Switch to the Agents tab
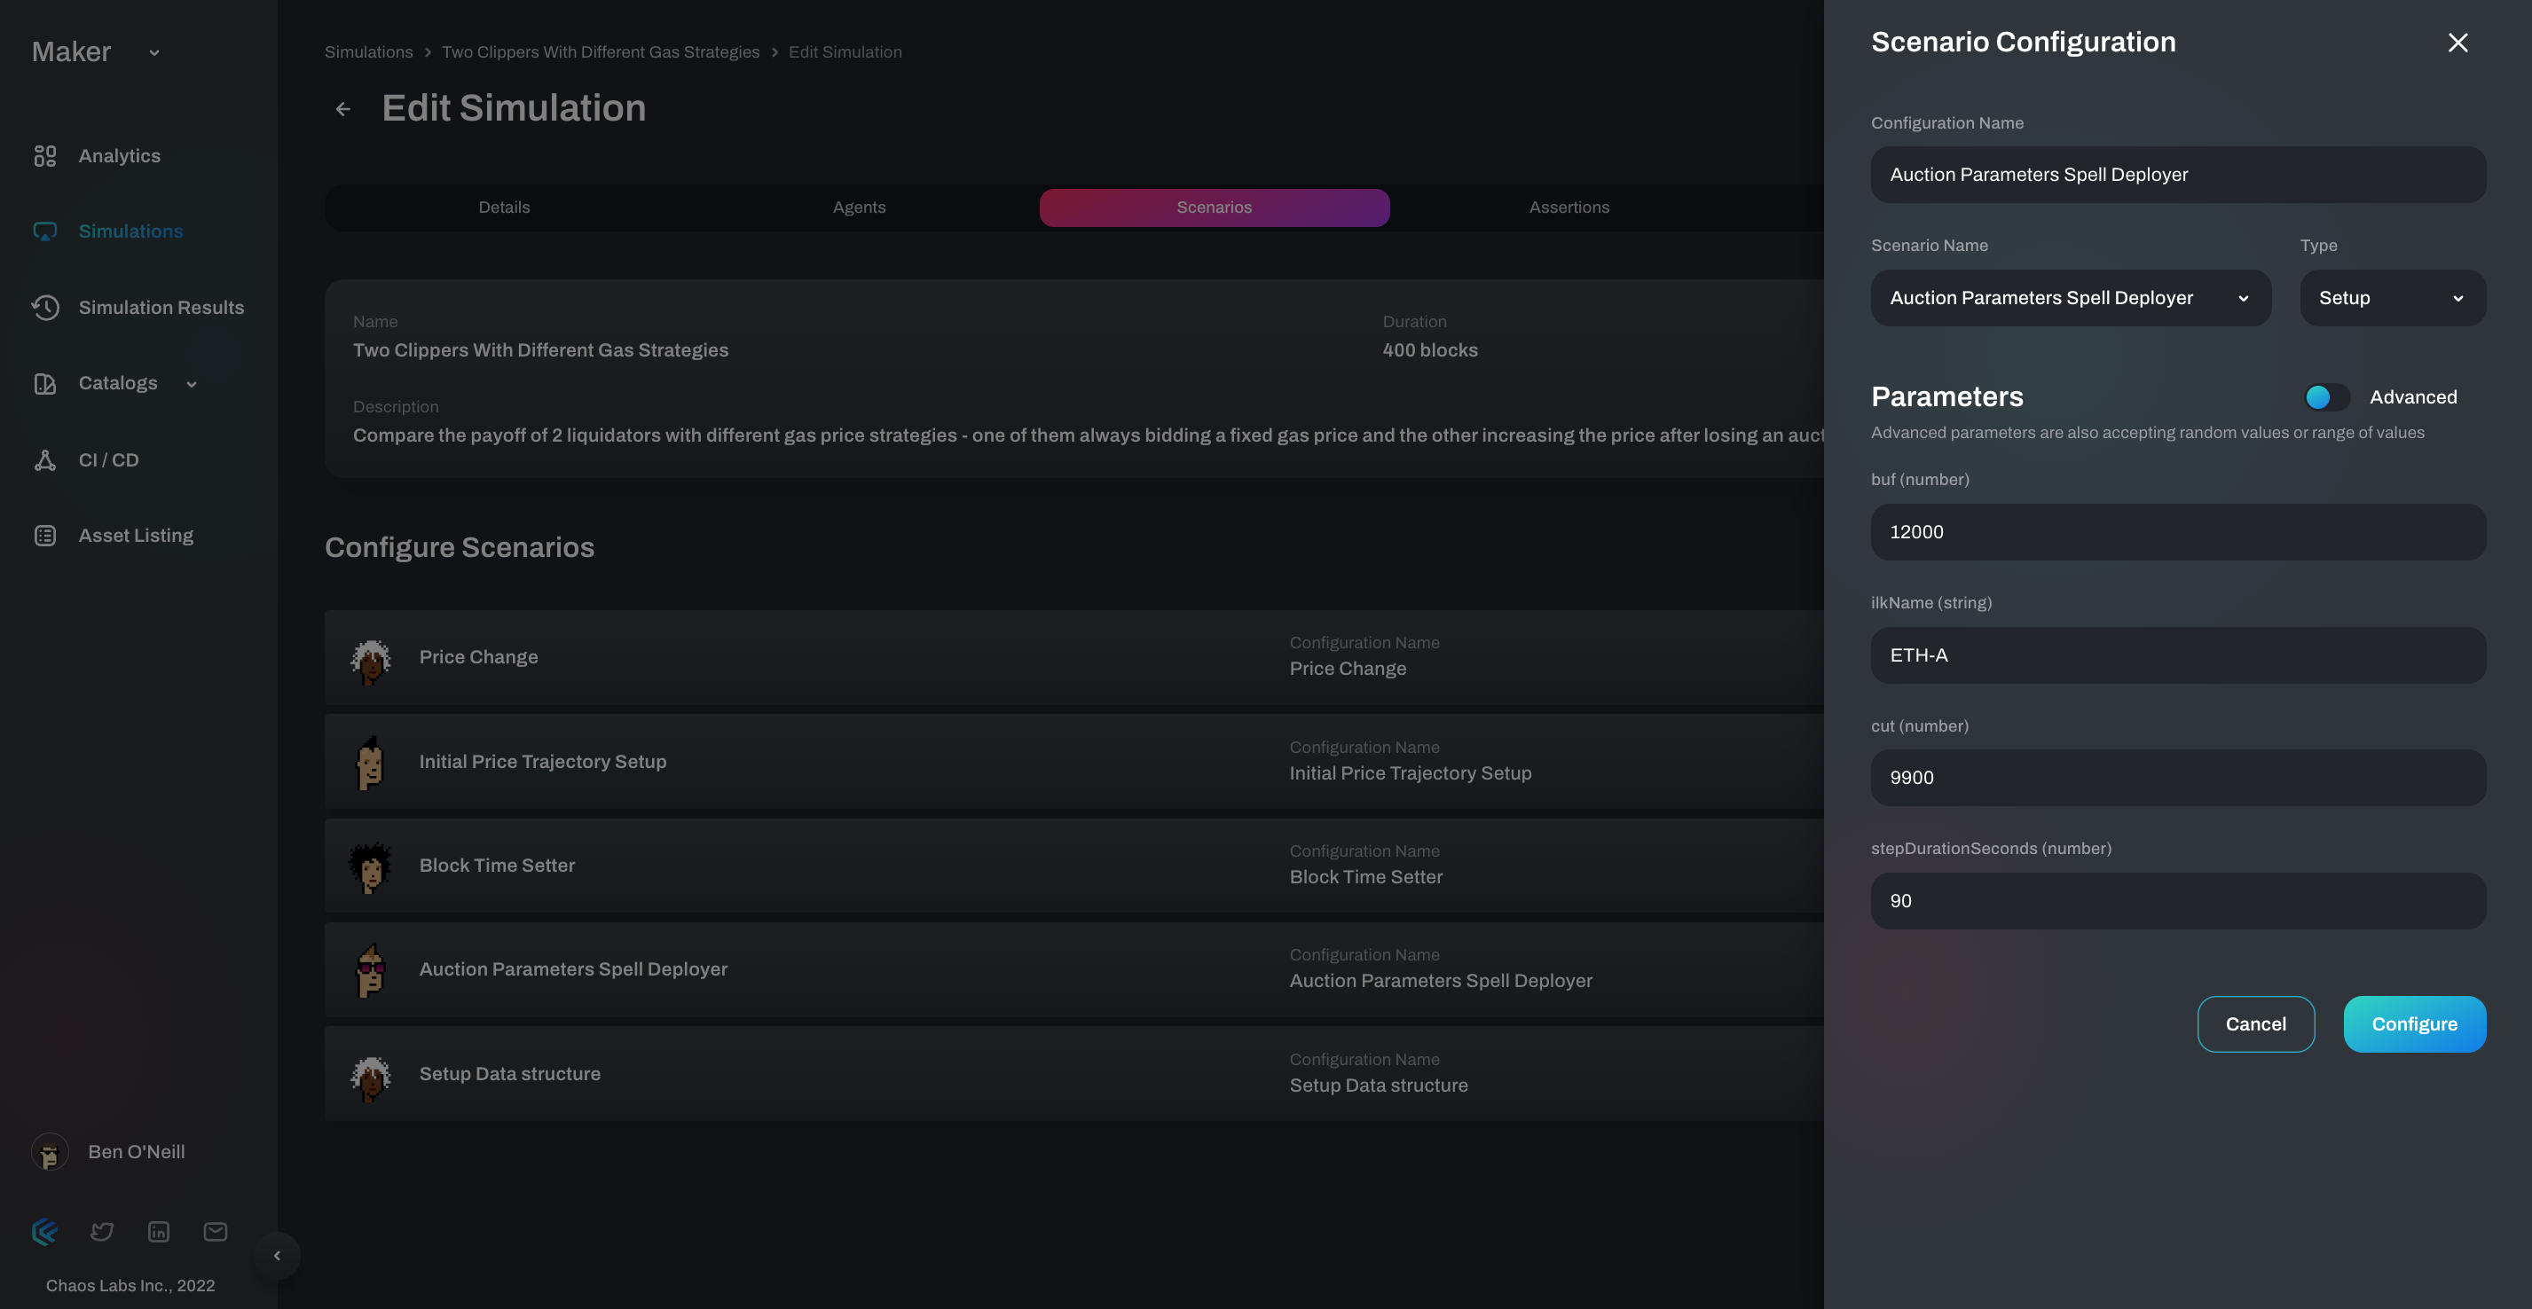Image resolution: width=2532 pixels, height=1309 pixels. 859,208
